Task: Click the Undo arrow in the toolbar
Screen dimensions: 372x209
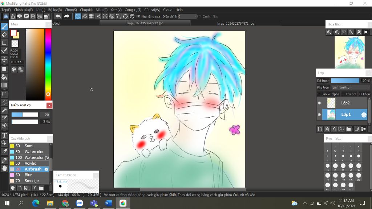Action: [x=58, y=16]
